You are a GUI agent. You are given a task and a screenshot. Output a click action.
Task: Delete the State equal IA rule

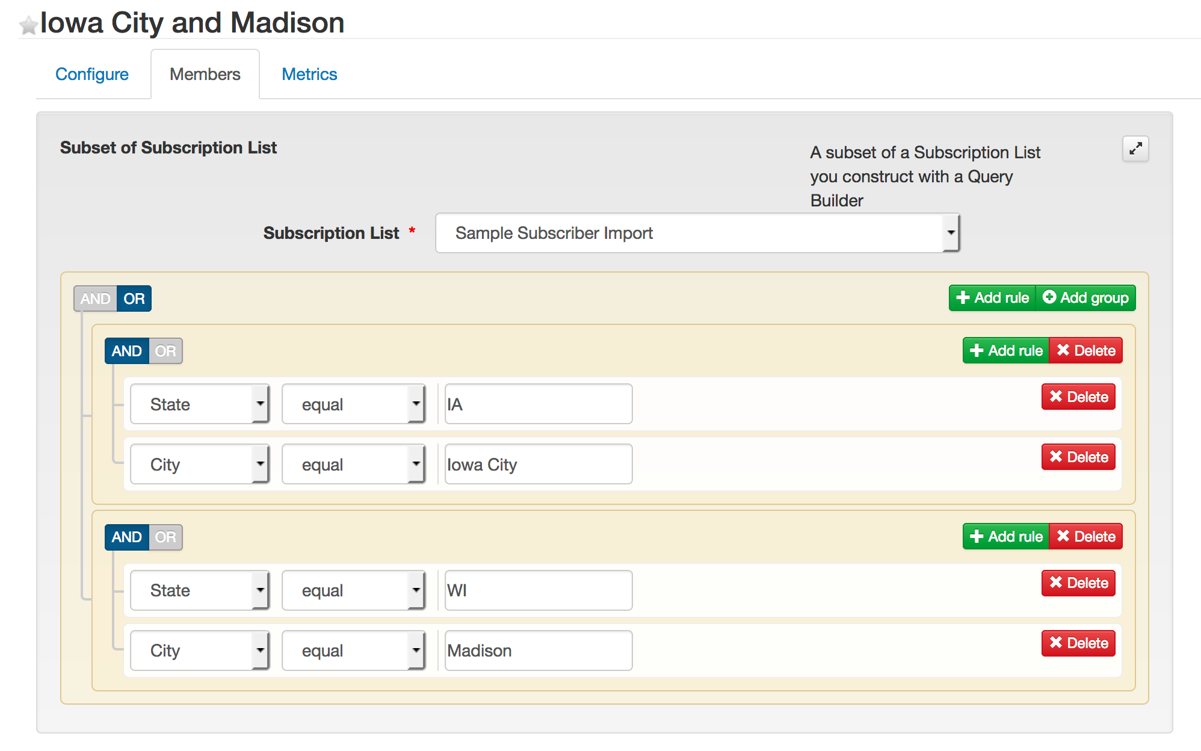[x=1078, y=397]
